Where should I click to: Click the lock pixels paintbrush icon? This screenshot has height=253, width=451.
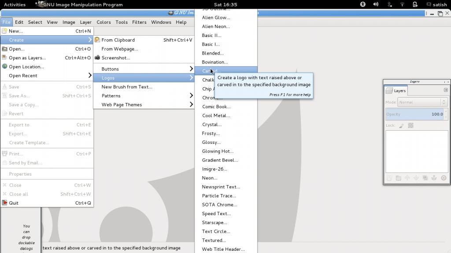[401, 125]
